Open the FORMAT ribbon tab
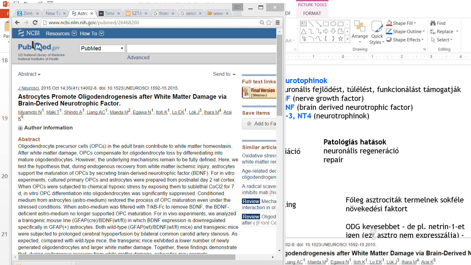 click(312, 13)
